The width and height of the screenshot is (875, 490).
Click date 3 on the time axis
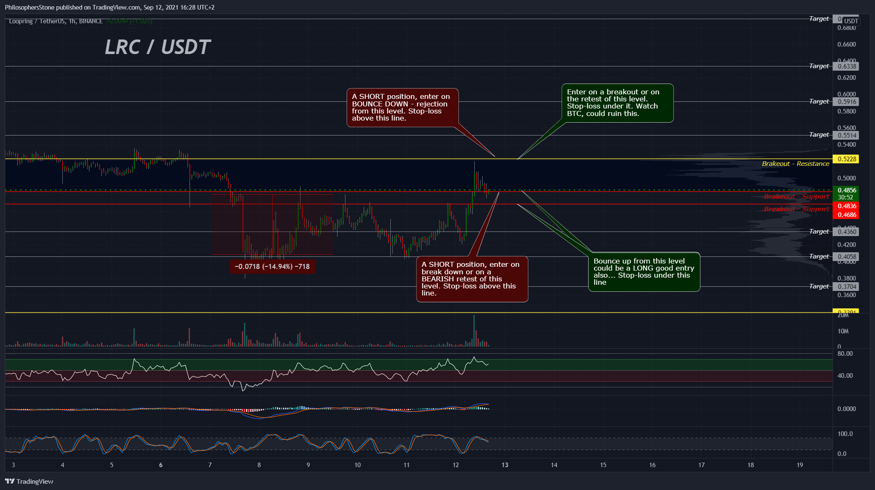(14, 465)
